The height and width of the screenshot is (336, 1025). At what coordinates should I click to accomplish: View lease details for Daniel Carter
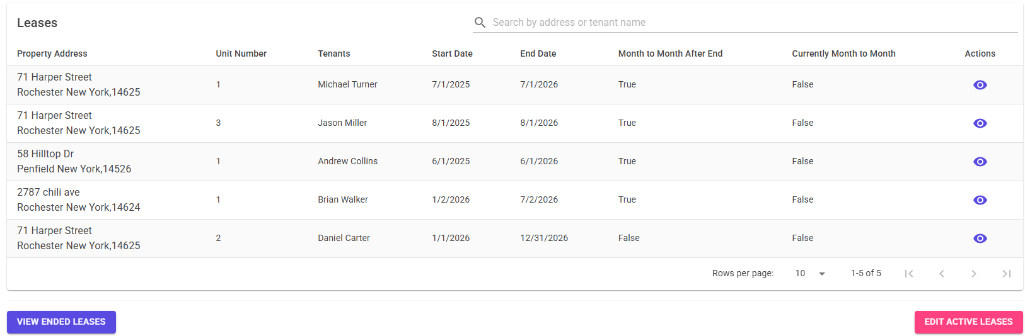click(980, 238)
